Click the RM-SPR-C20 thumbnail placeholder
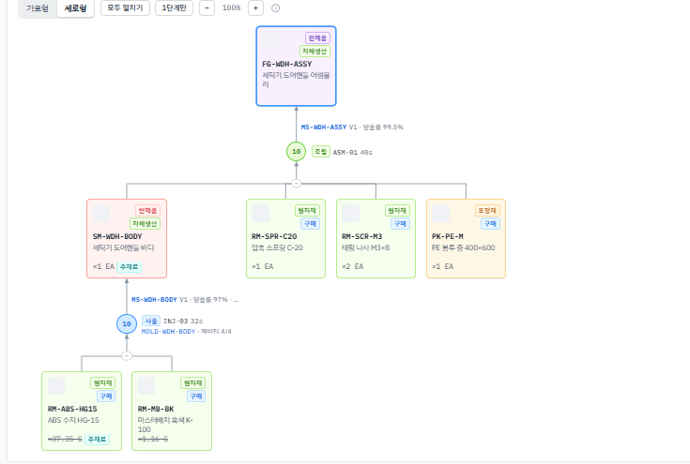The image size is (690, 464). tap(261, 213)
